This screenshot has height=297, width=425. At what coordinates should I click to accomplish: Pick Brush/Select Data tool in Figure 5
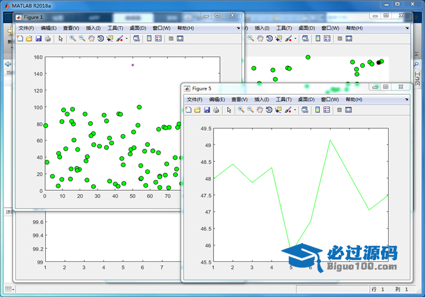(288, 110)
